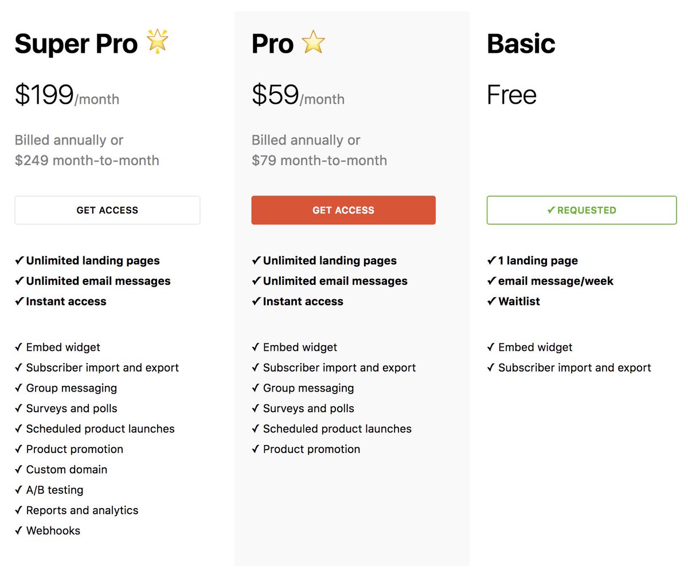Click the green Requested button under Basic
The width and height of the screenshot is (688, 574).
[x=581, y=210]
